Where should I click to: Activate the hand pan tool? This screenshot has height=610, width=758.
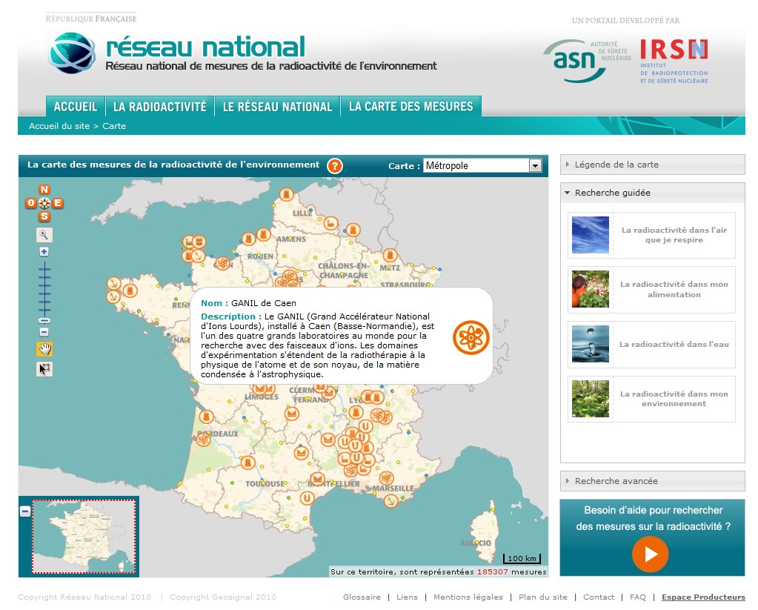pos(44,349)
